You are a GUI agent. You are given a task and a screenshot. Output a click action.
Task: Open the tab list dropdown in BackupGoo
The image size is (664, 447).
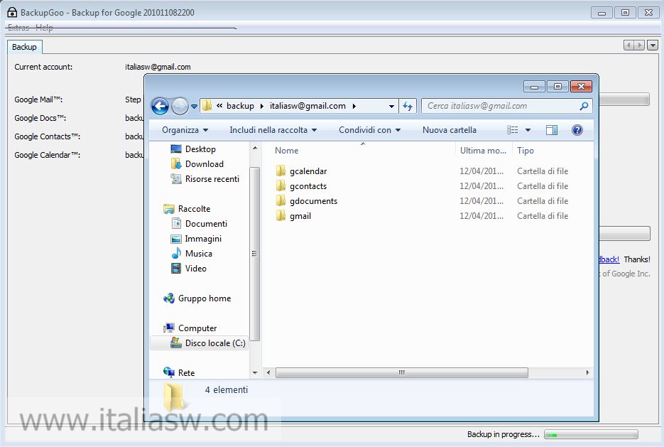653,45
